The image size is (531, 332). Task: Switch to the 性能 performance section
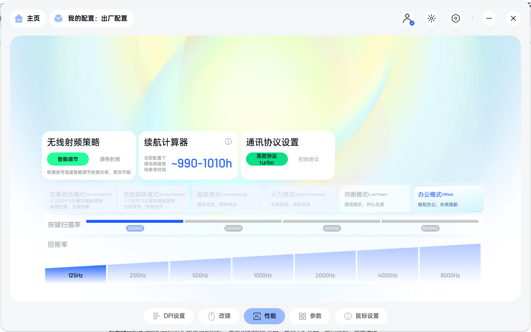264,316
